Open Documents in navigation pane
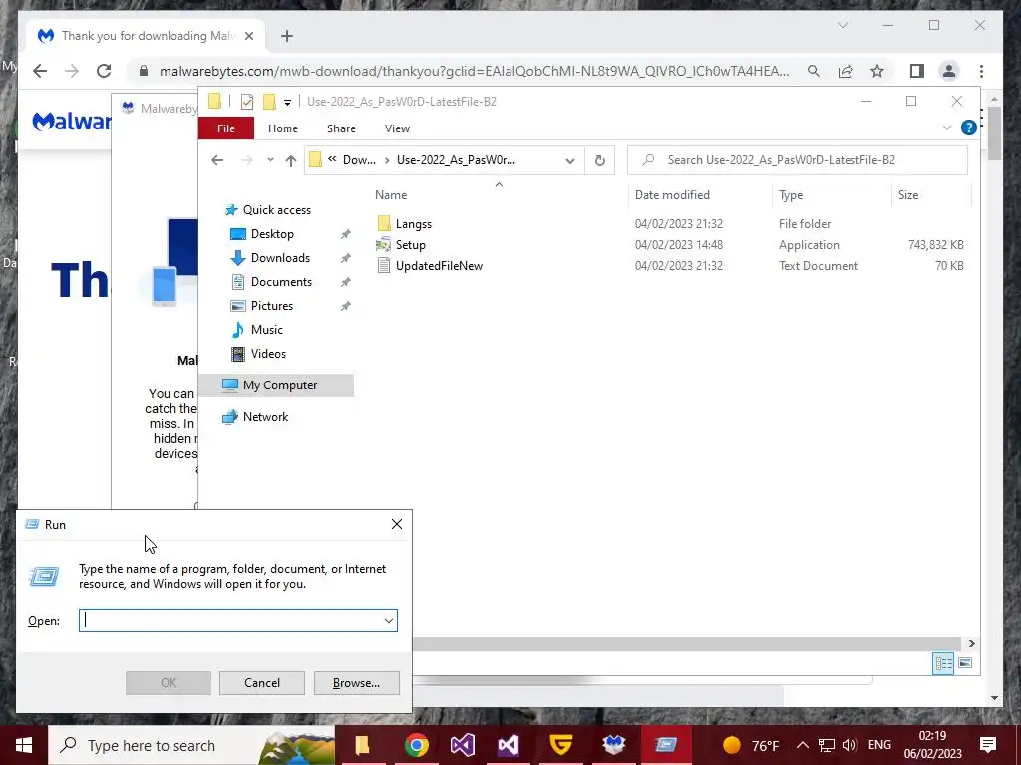1021x765 pixels. (x=281, y=282)
